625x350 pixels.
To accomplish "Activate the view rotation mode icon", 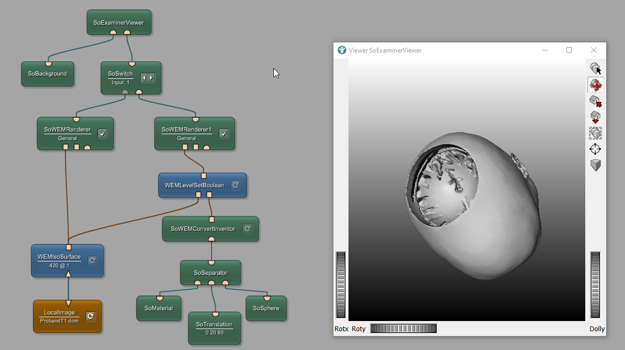I will (x=595, y=85).
